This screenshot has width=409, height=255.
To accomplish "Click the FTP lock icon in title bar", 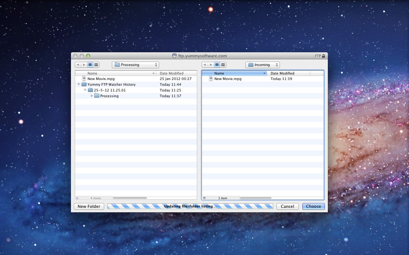I will [x=324, y=56].
